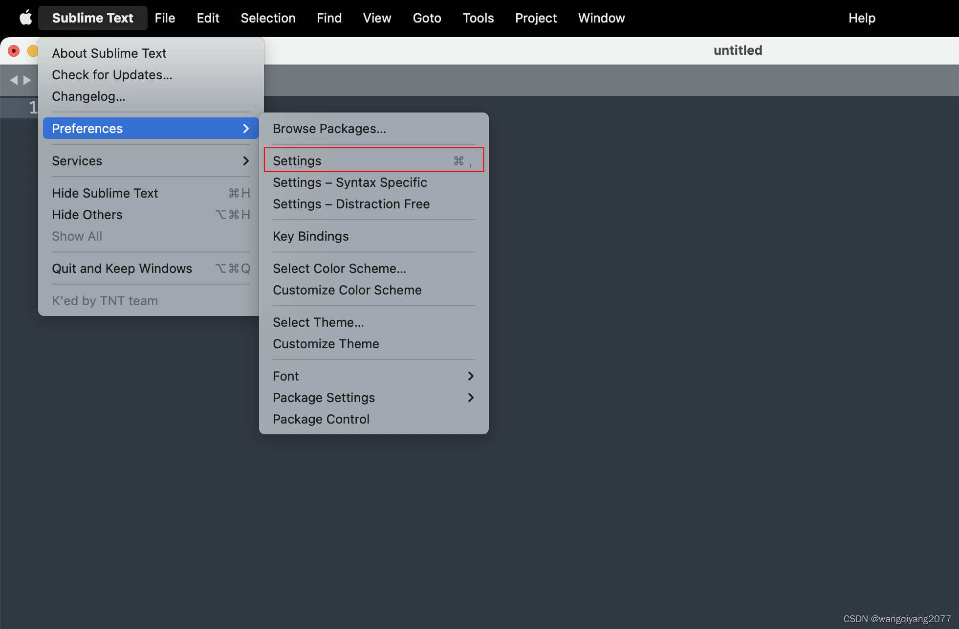Open the Edit menu
Viewport: 959px width, 629px height.
point(208,18)
